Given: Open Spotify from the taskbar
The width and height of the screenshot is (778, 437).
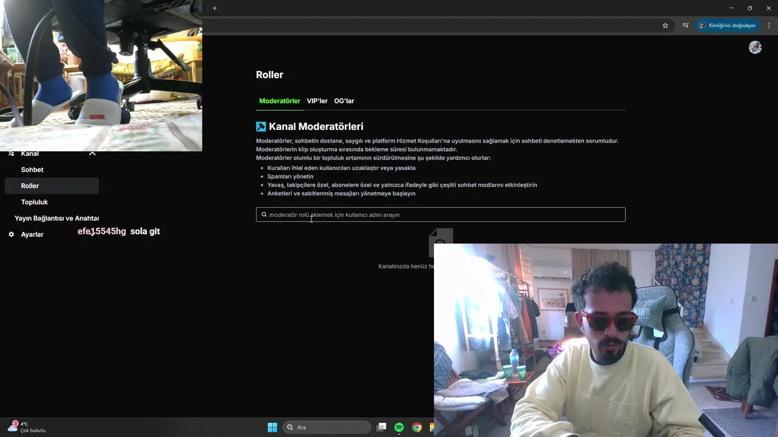Looking at the screenshot, I should click(399, 427).
